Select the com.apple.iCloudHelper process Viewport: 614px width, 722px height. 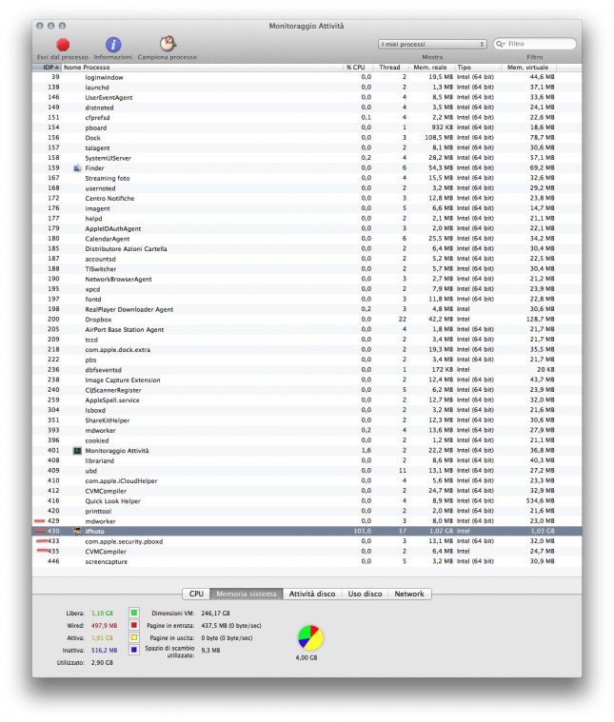(x=307, y=480)
